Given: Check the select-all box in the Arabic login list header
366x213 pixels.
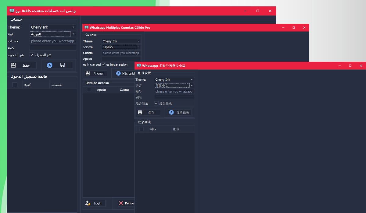Looking at the screenshot, I should click(15, 85).
